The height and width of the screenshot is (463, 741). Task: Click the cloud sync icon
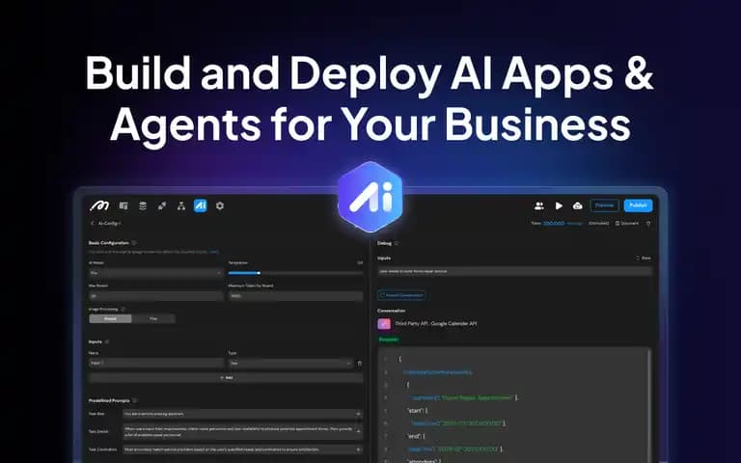578,205
